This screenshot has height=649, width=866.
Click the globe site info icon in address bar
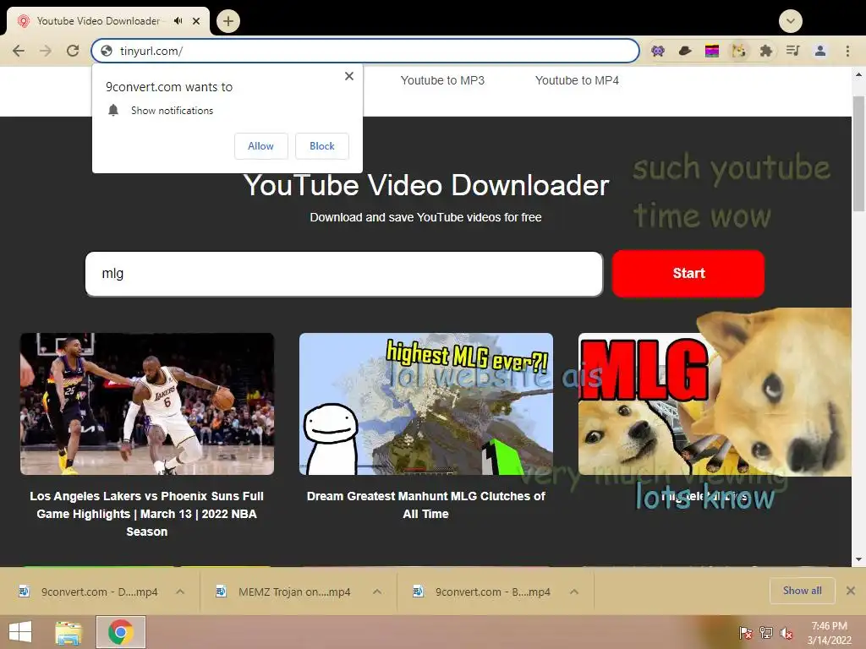coord(107,51)
